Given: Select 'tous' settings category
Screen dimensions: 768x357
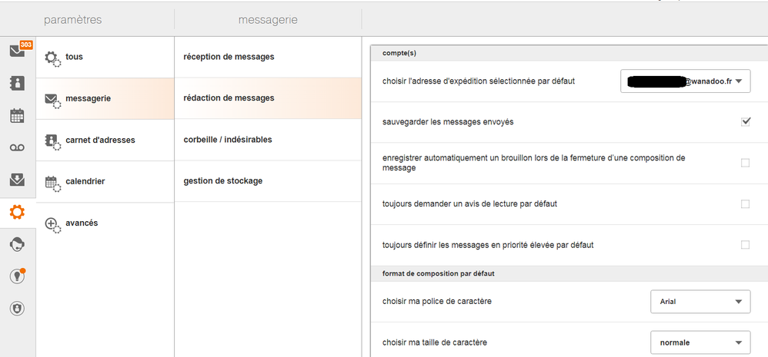Looking at the screenshot, I should coord(105,57).
